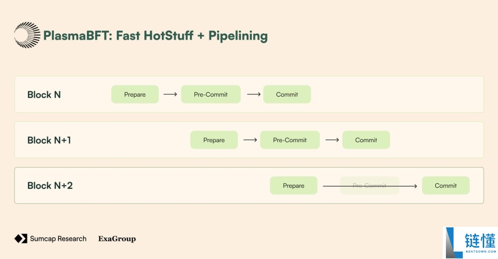Select the Commit box in Block N row
The width and height of the screenshot is (498, 259).
click(287, 94)
